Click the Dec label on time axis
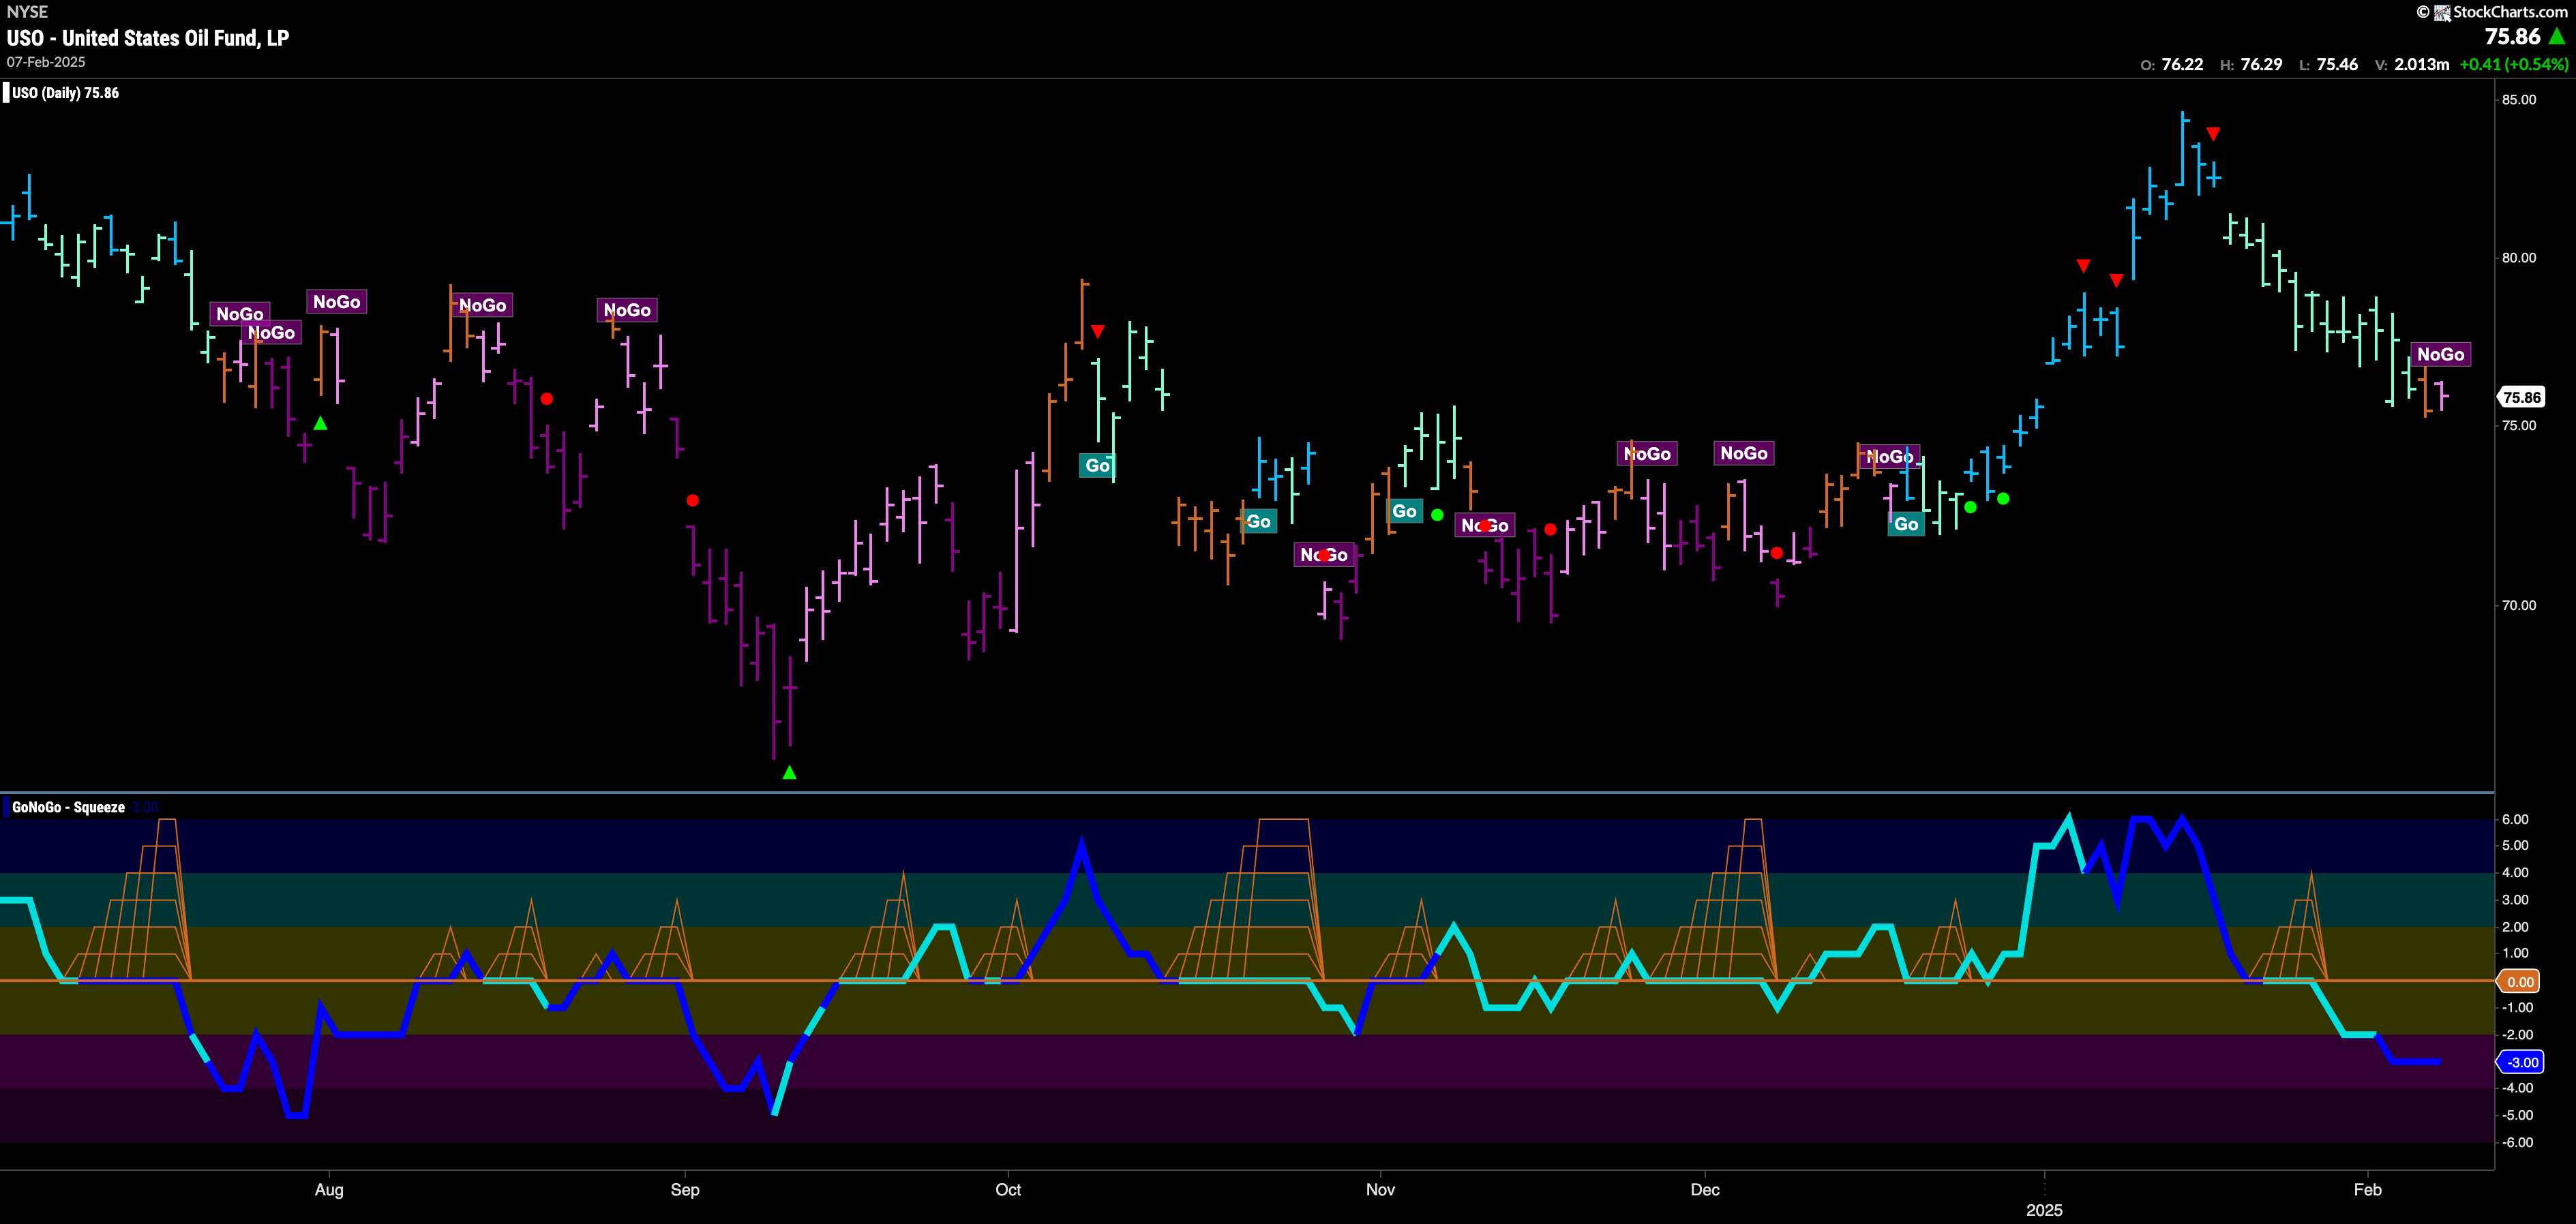Viewport: 2576px width, 1224px height. 1705,1190
